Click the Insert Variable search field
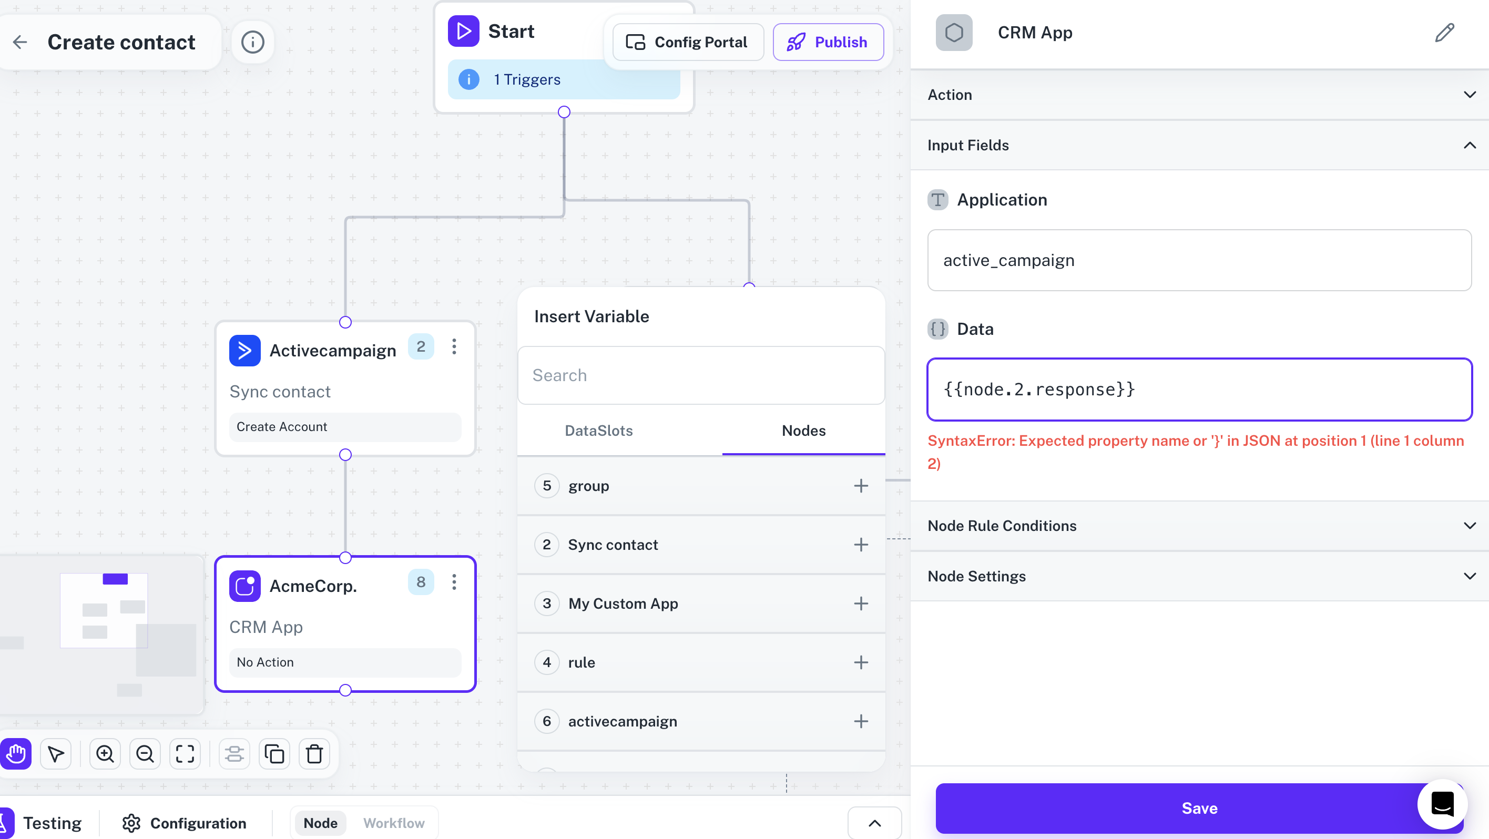Screen dimensions: 1489x839 pyautogui.click(x=700, y=375)
